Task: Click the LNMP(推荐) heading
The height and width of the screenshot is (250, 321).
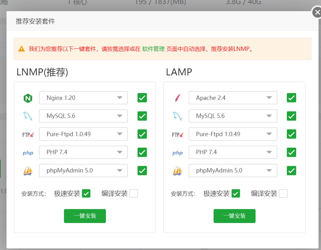Action: point(42,72)
